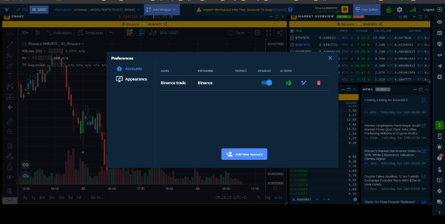Viewport: 445px width, 224px height.
Task: Edit the Binance trade account with pencil icon
Action: coord(304,83)
